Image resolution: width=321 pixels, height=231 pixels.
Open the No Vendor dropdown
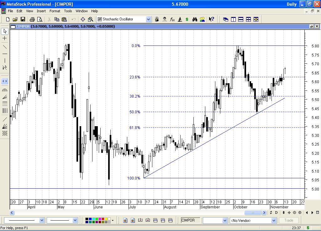pos(274,221)
